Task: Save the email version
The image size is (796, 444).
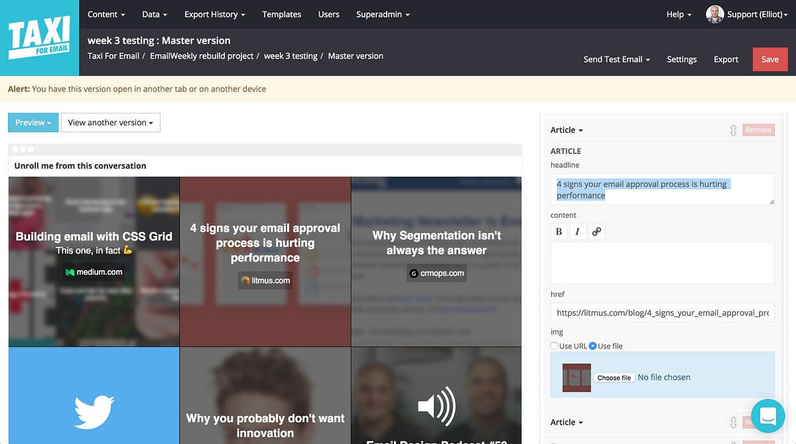Action: [770, 59]
